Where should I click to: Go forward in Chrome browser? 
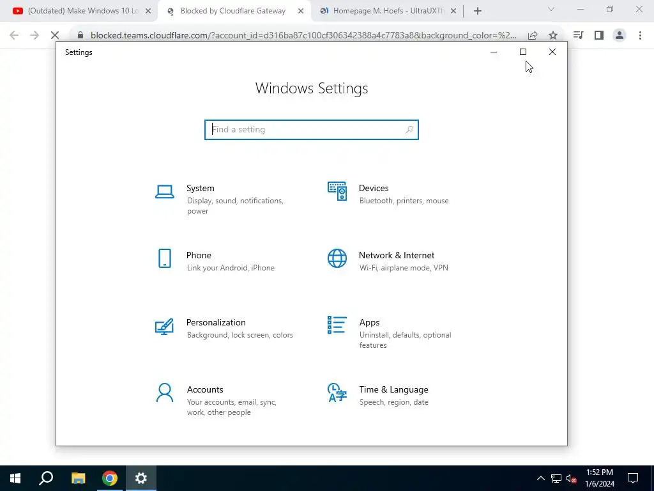coord(34,36)
